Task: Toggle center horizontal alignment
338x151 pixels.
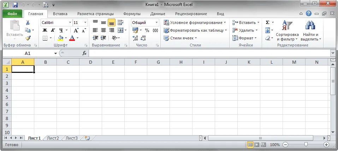Action: click(x=103, y=30)
